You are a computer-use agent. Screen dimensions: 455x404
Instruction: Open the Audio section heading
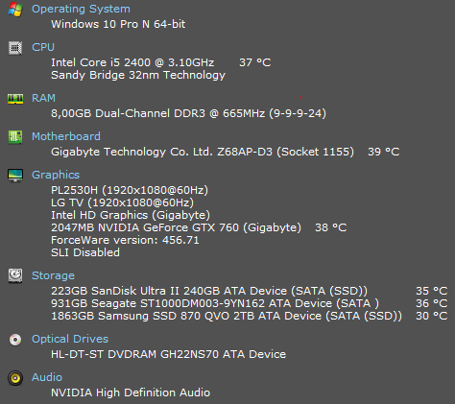[47, 377]
